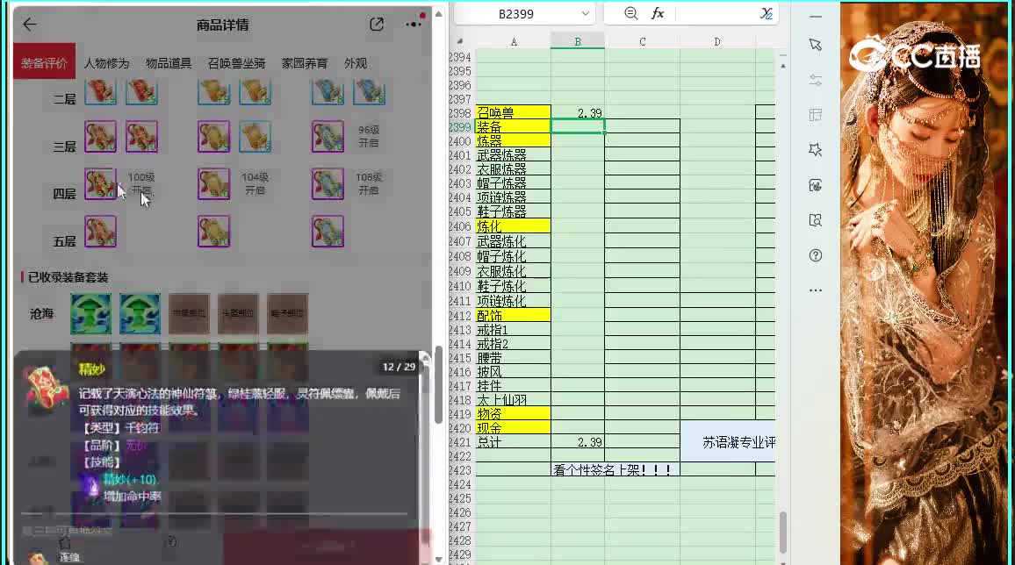Open the help question mark icon
Viewport: 1015px width, 565px height.
click(816, 255)
